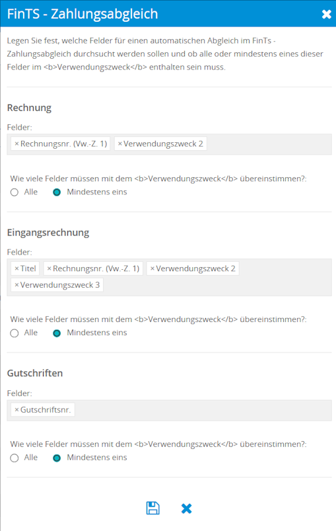Select Mindestens eins radio under Eingangsrechnung
Image resolution: width=336 pixels, height=531 pixels.
pos(57,333)
